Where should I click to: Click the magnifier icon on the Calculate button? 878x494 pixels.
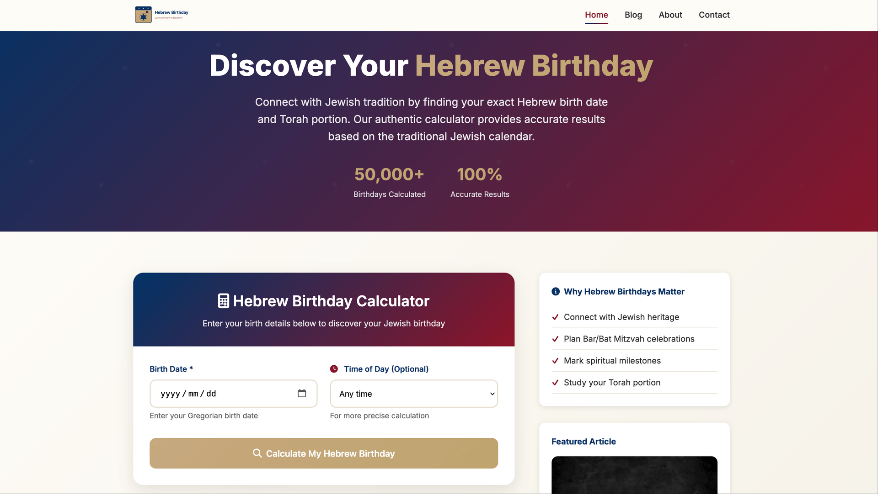coord(257,453)
